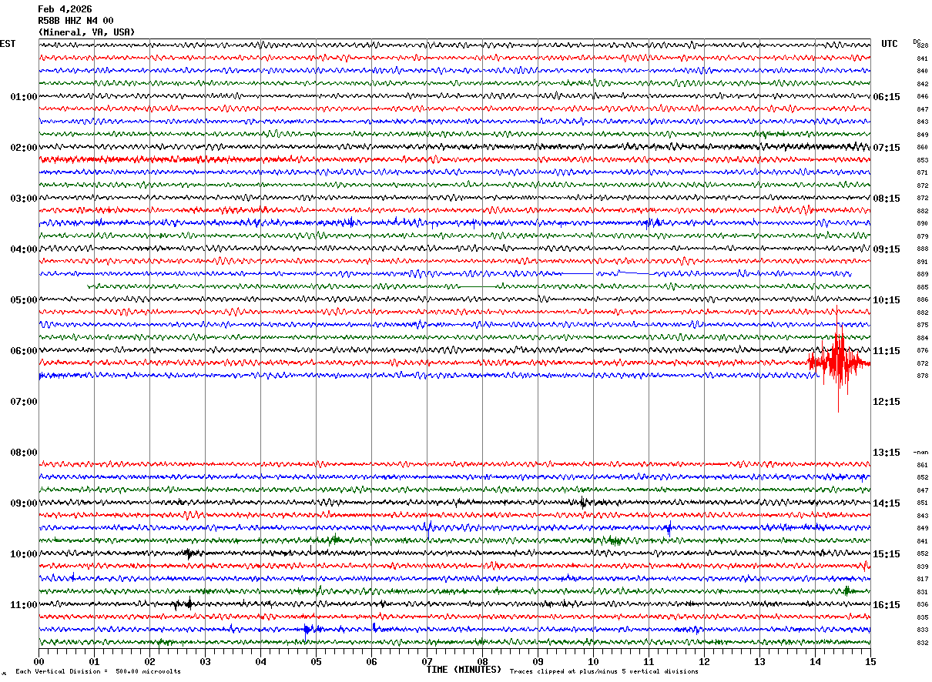The height and width of the screenshot is (682, 932).
Task: Click minute 07 tick label on bottom axis
Action: coord(427,661)
